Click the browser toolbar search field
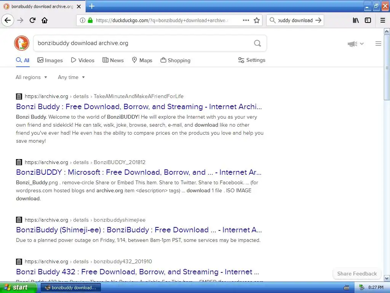The image size is (390, 293). [295, 20]
